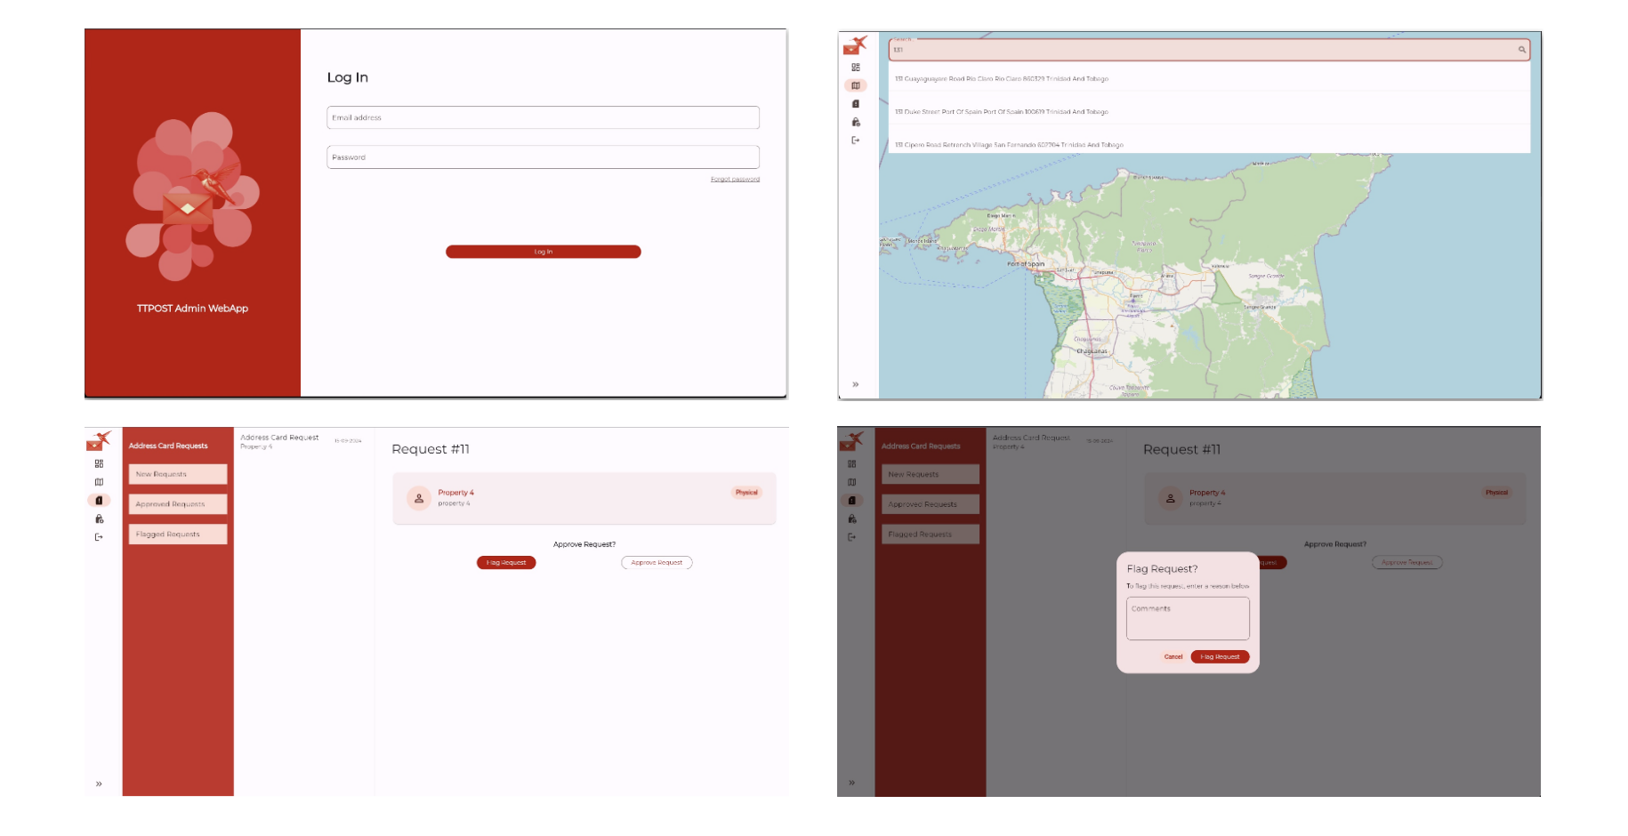1628x836 pixels.
Task: Click the search box containing 131
Action: pos(1209,50)
